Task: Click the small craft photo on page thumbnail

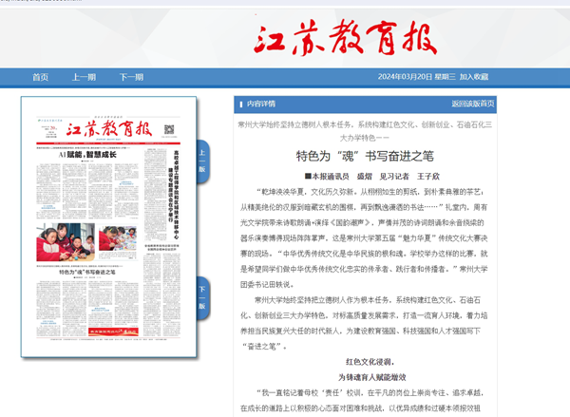Action: tap(118, 238)
